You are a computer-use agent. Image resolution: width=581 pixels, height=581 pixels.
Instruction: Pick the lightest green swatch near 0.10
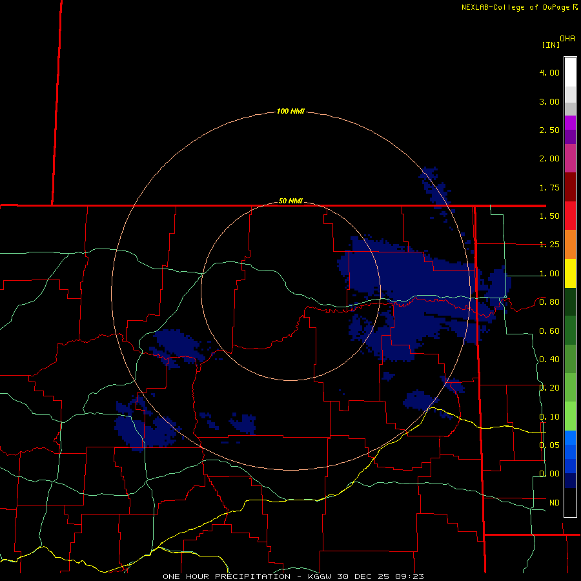pyautogui.click(x=570, y=416)
